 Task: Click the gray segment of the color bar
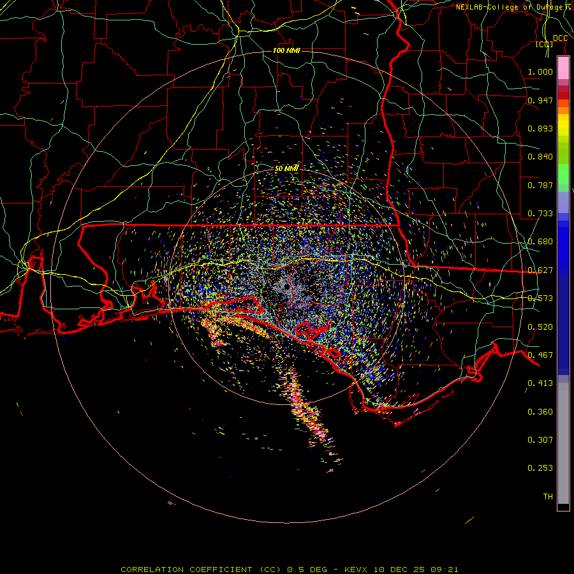point(563,443)
